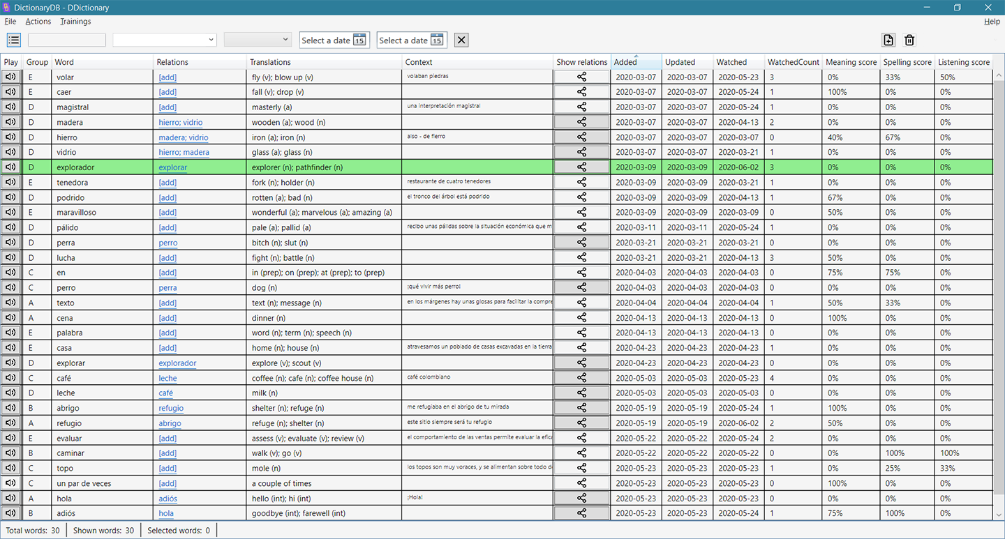Open the explorar relation link of explorador
The height and width of the screenshot is (539, 1005).
(x=173, y=167)
